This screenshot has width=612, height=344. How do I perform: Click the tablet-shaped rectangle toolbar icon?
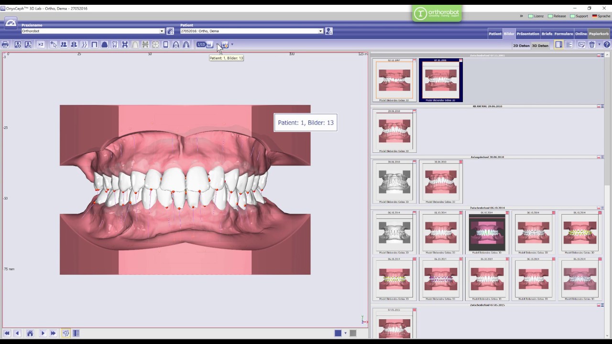pyautogui.click(x=166, y=44)
